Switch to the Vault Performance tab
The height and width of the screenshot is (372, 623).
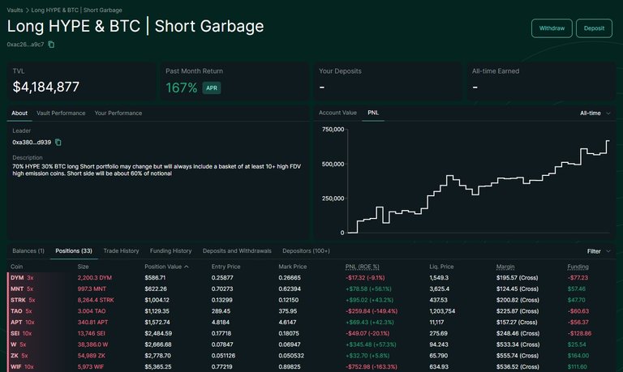tap(61, 113)
